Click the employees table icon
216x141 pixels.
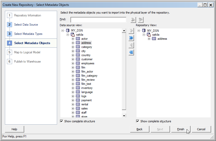coord(78,63)
